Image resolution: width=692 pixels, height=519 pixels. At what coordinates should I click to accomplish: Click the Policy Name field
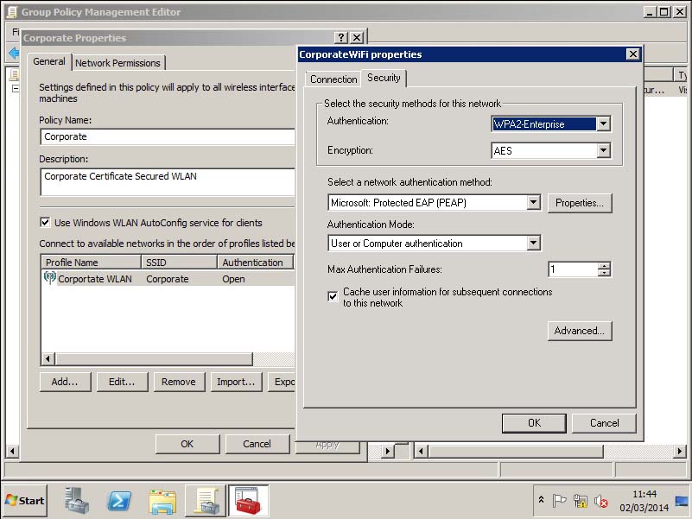click(x=168, y=136)
